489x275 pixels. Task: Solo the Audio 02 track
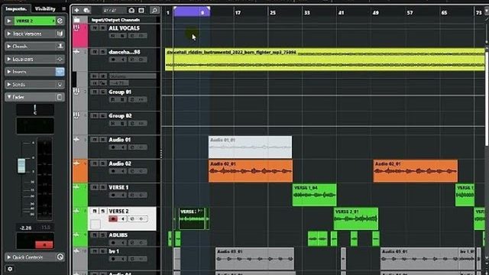[103, 163]
